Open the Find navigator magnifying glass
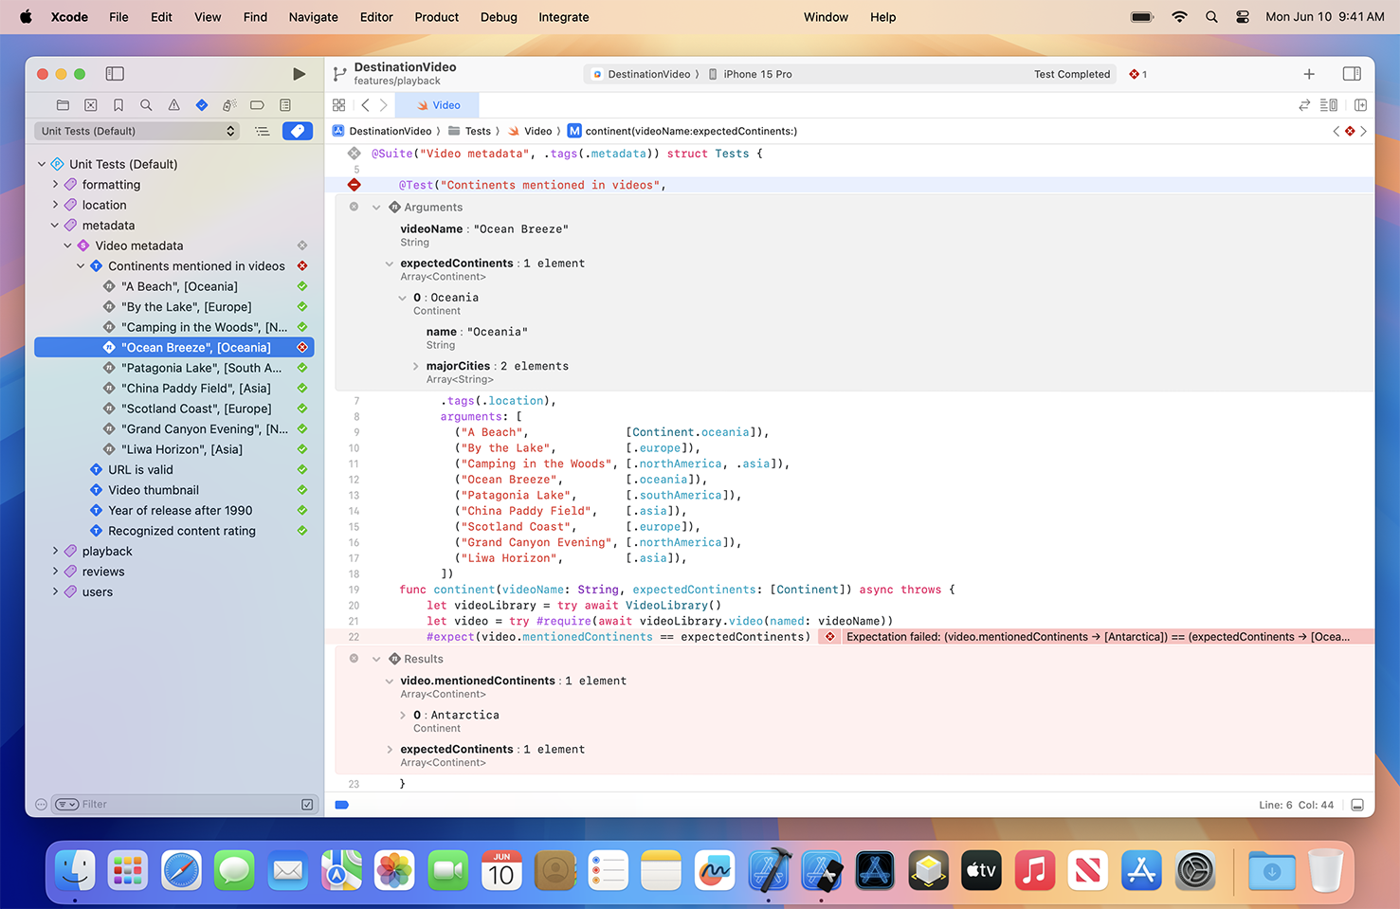The height and width of the screenshot is (909, 1400). click(x=146, y=104)
